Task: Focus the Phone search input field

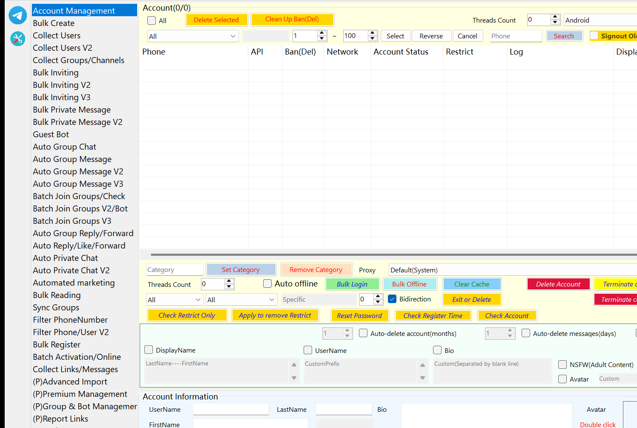Action: point(516,36)
